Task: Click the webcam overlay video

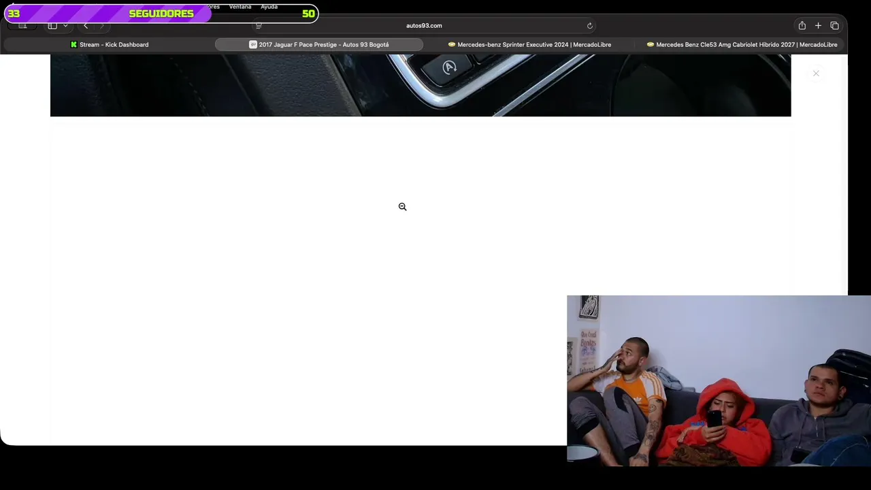Action: click(x=719, y=380)
